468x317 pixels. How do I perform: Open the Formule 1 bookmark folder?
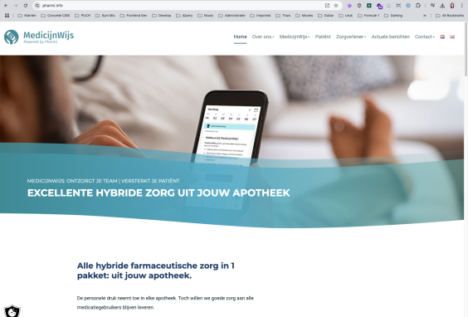pos(368,15)
